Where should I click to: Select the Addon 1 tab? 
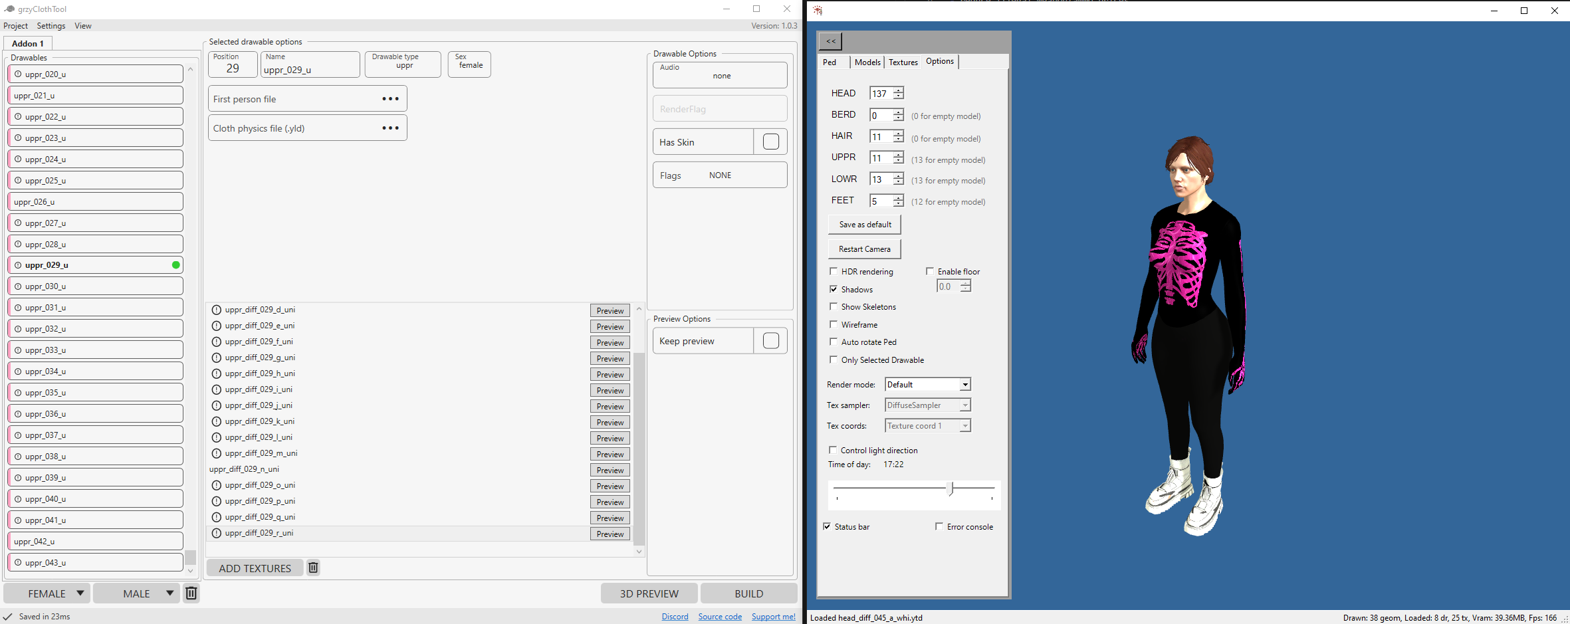pyautogui.click(x=28, y=43)
